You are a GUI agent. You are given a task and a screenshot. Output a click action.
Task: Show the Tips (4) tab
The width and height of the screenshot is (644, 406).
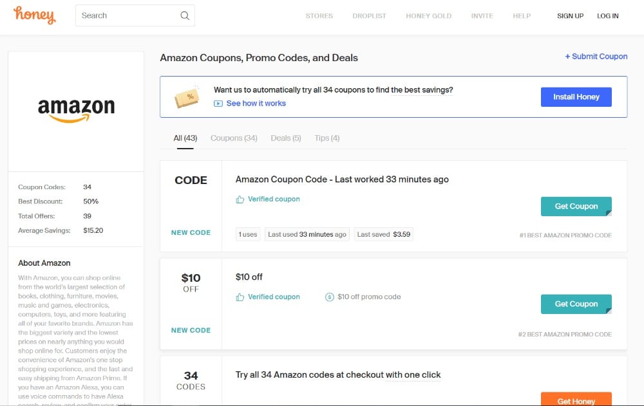pyautogui.click(x=327, y=138)
